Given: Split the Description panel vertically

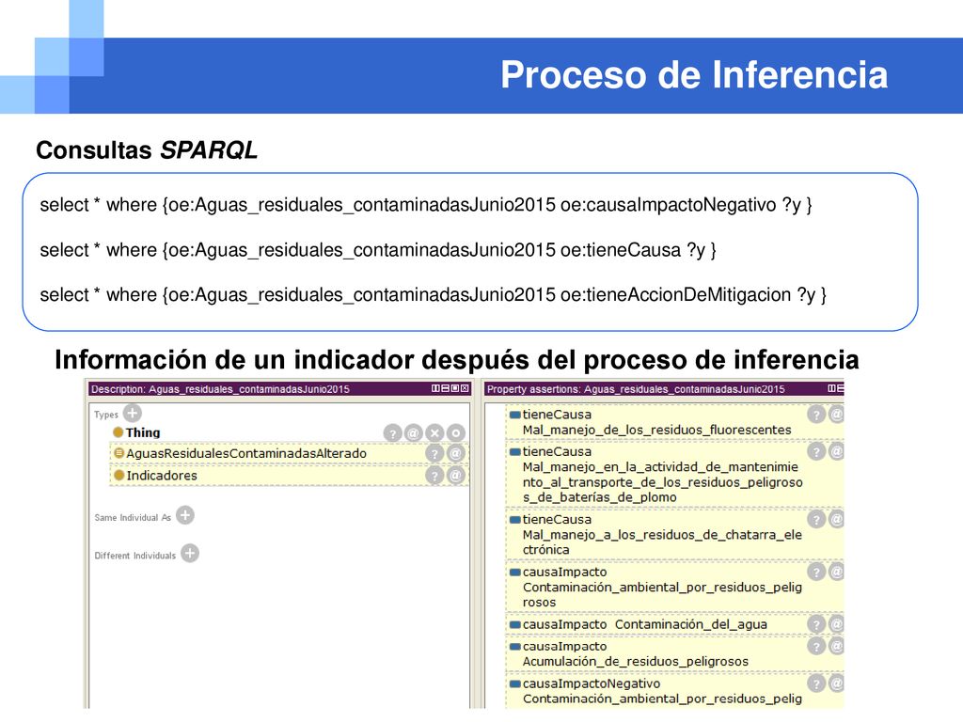Looking at the screenshot, I should coord(435,388).
